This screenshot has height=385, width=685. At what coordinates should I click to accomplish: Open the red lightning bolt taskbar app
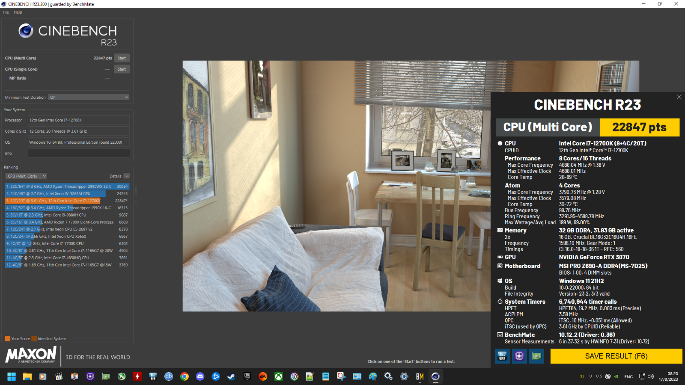coord(137,376)
